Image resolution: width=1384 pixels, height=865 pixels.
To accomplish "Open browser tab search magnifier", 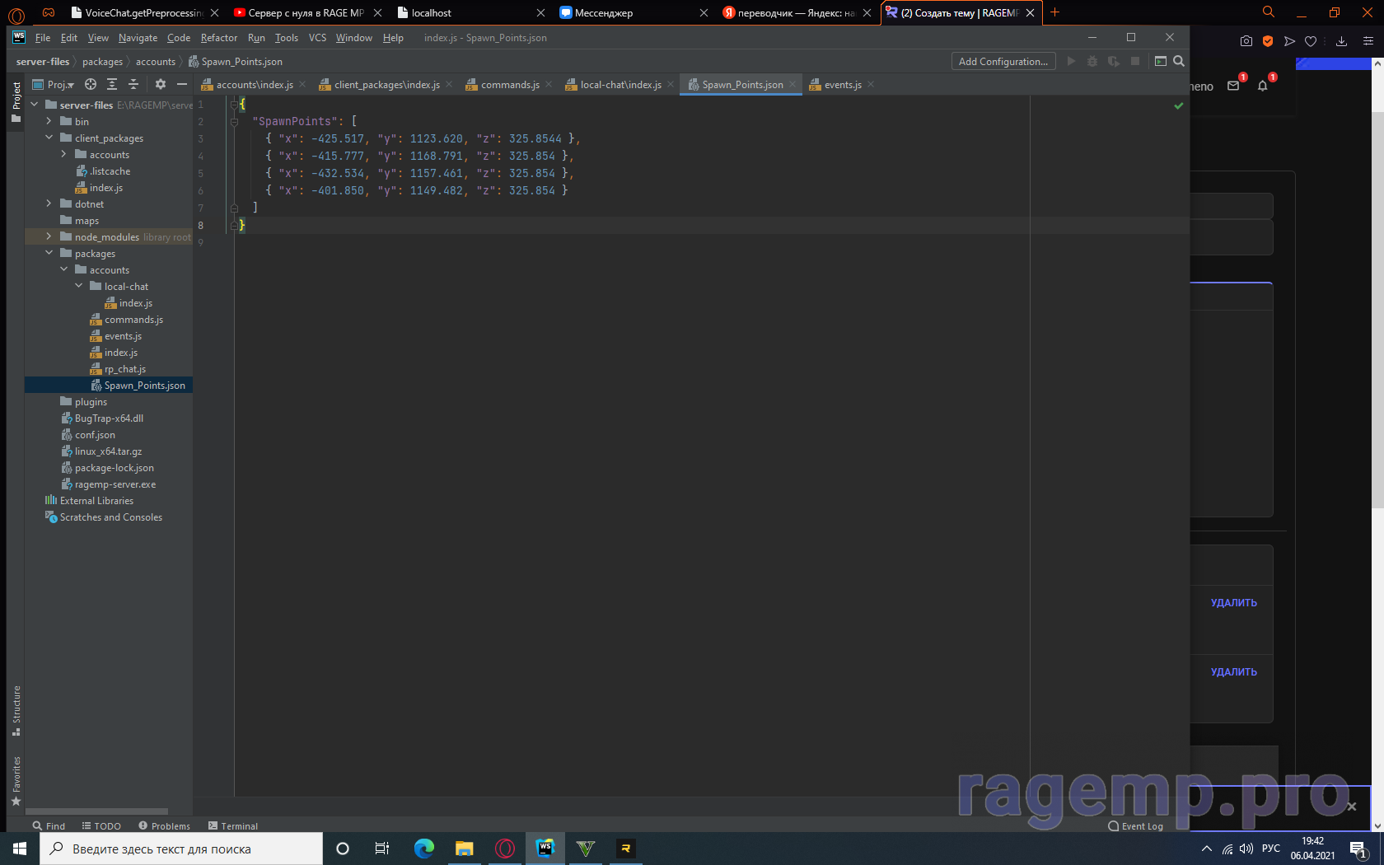I will pyautogui.click(x=1269, y=12).
